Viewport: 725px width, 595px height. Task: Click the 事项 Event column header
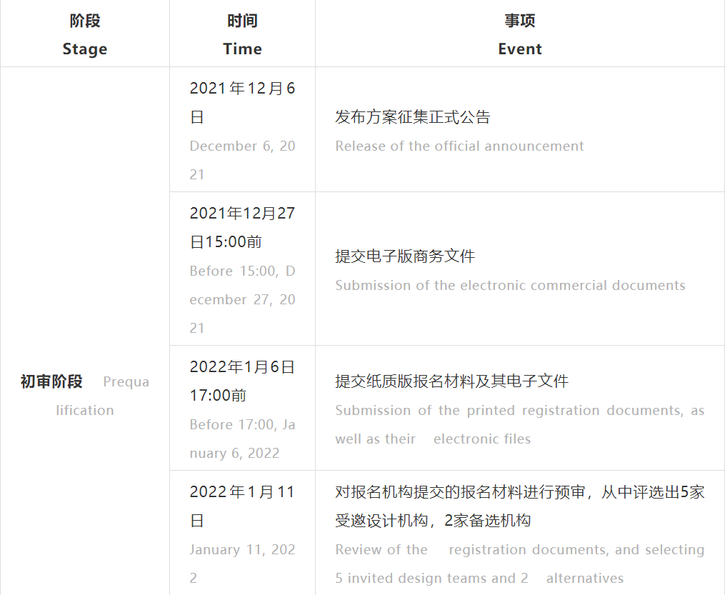519,34
